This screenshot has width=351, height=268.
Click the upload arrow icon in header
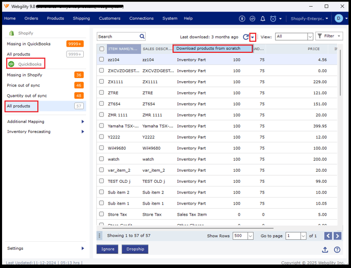click(x=242, y=19)
